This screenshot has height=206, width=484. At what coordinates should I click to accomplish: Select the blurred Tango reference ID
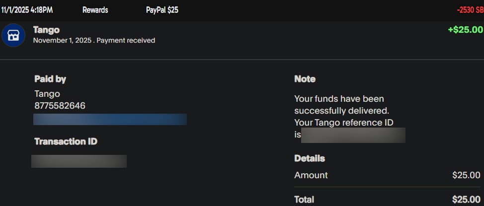click(x=353, y=135)
